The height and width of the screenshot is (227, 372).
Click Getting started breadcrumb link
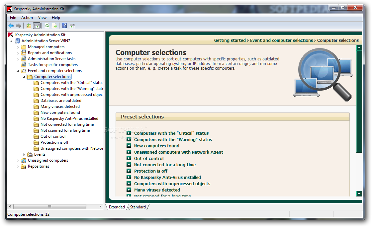230,40
